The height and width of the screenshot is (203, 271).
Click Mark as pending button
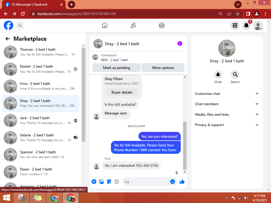[116, 68]
